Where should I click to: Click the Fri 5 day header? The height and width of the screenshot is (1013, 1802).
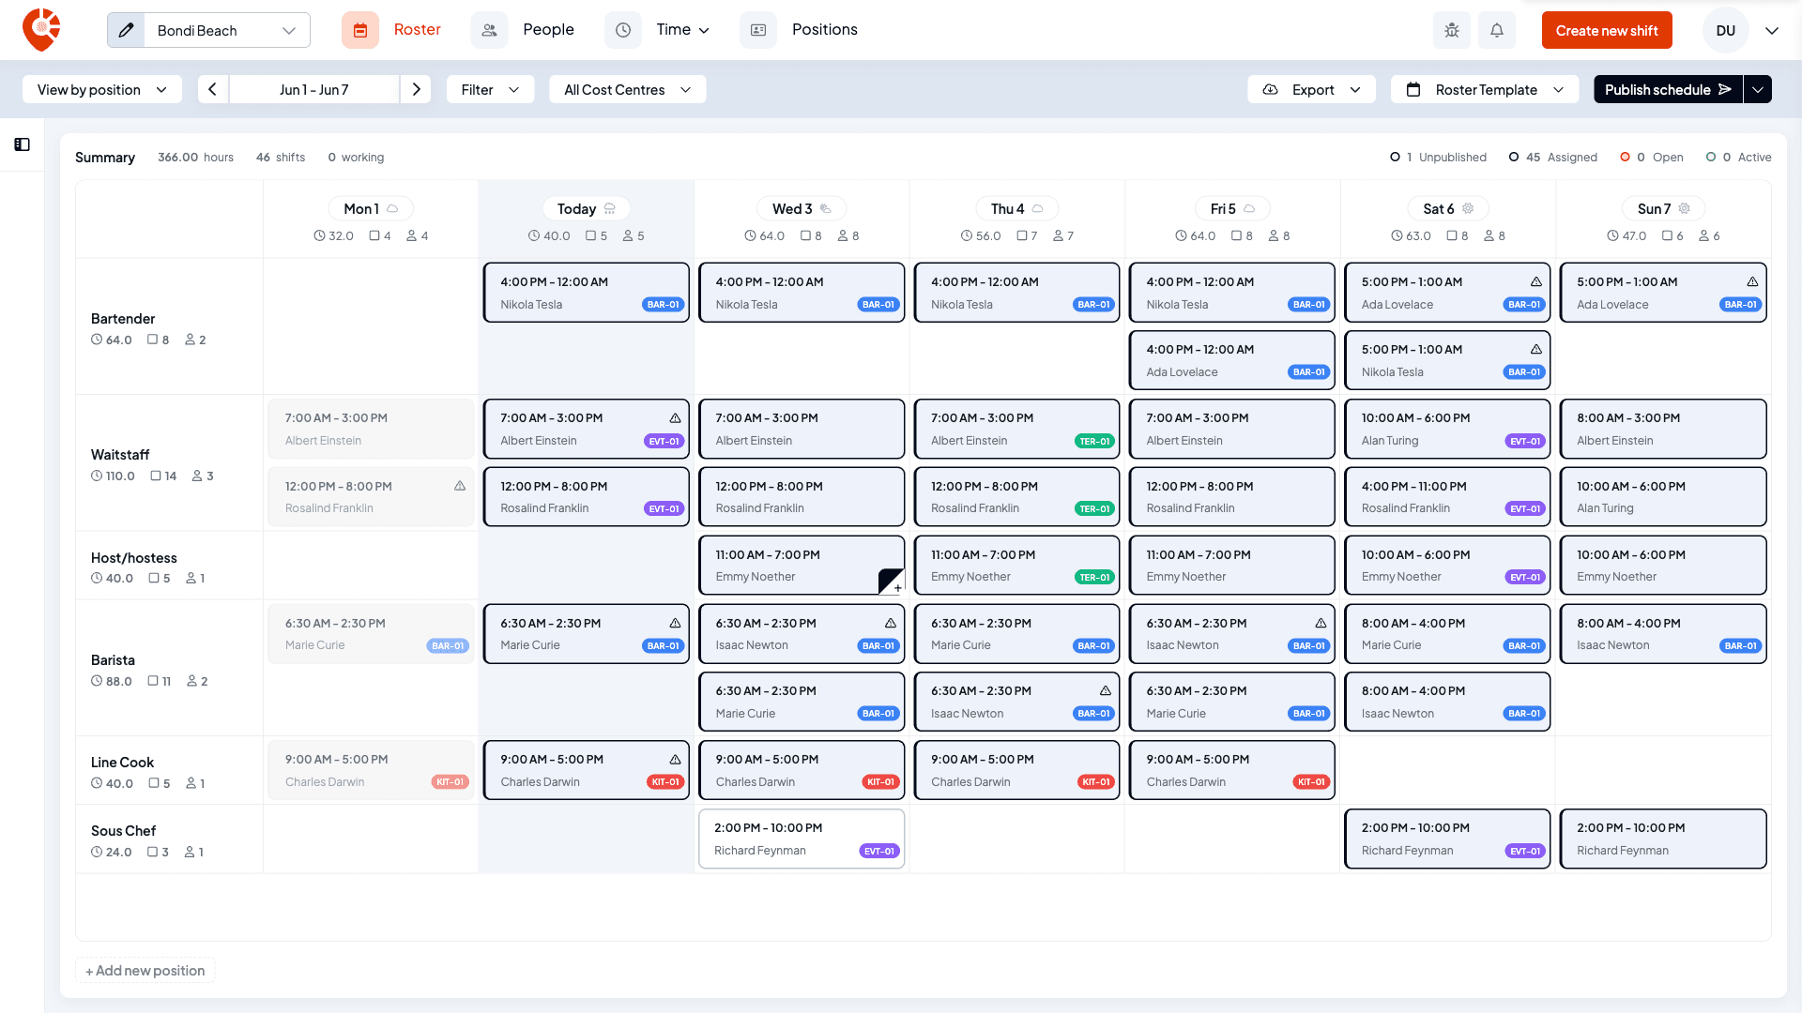click(1232, 208)
